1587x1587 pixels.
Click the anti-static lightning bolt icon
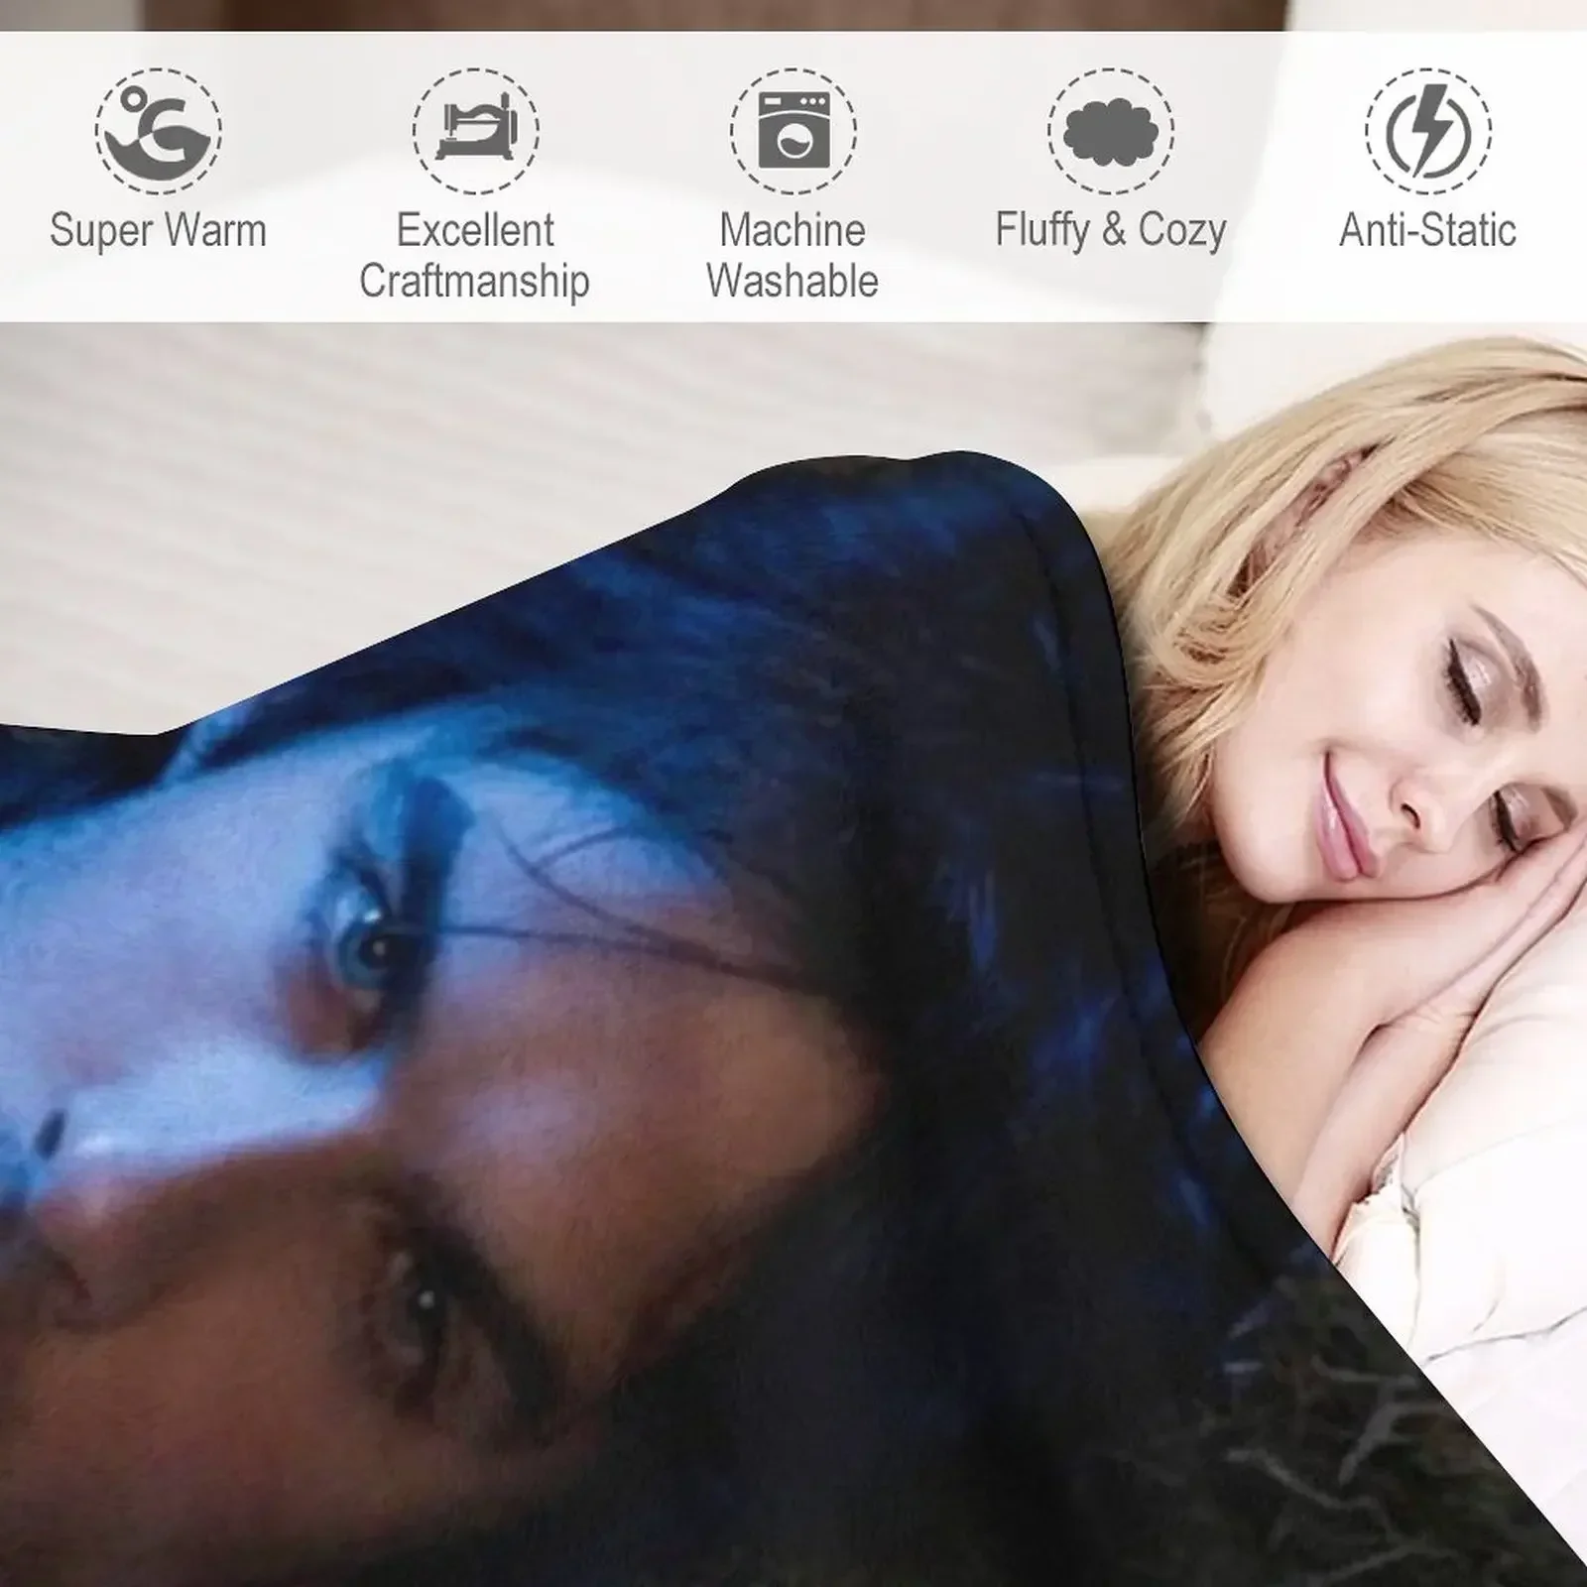1428,131
